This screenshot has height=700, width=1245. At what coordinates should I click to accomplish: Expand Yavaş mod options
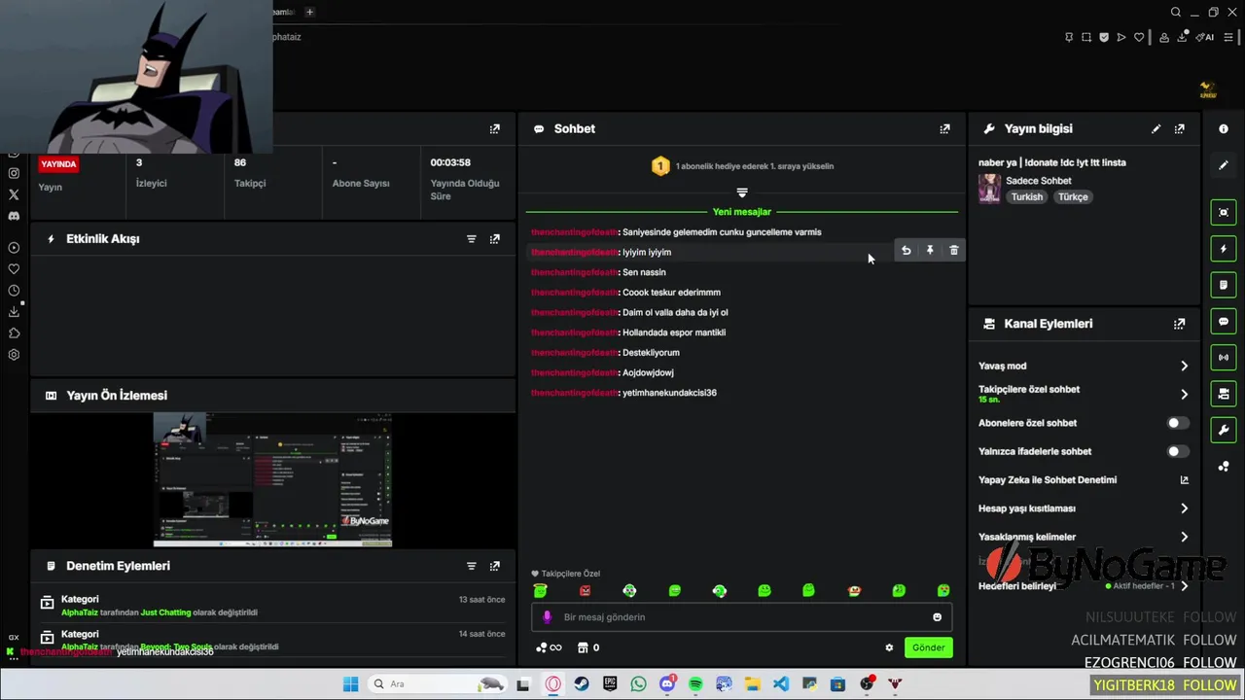pos(1184,367)
